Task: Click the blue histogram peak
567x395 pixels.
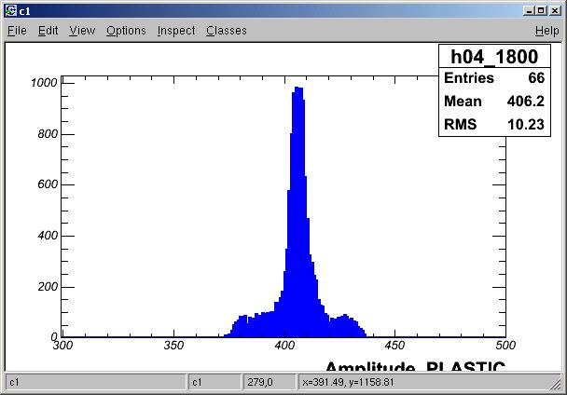Action: [x=298, y=210]
